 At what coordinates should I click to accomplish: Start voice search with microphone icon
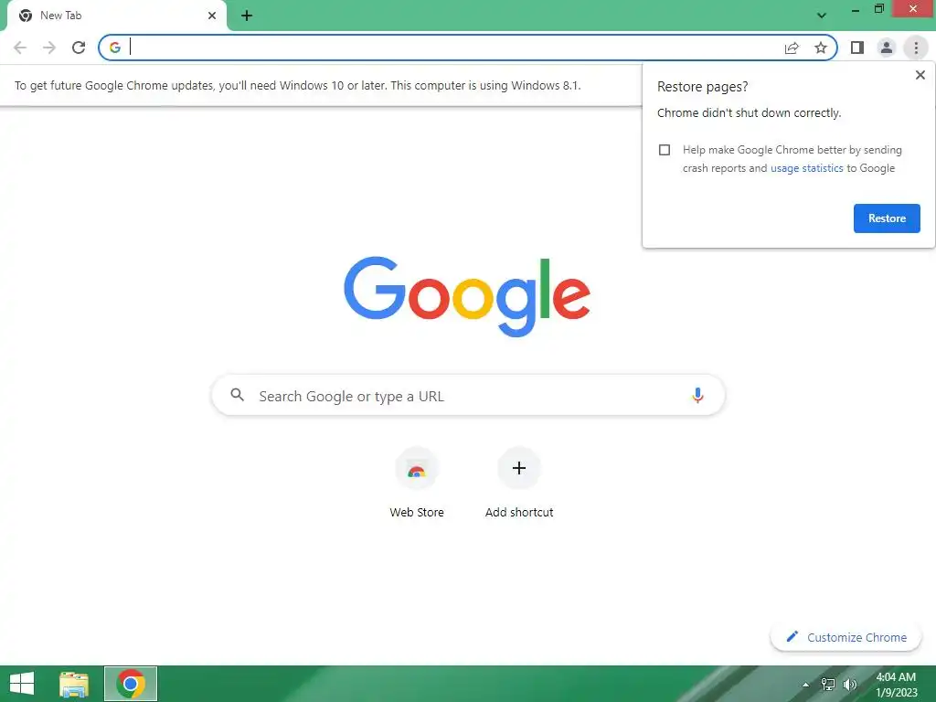697,395
